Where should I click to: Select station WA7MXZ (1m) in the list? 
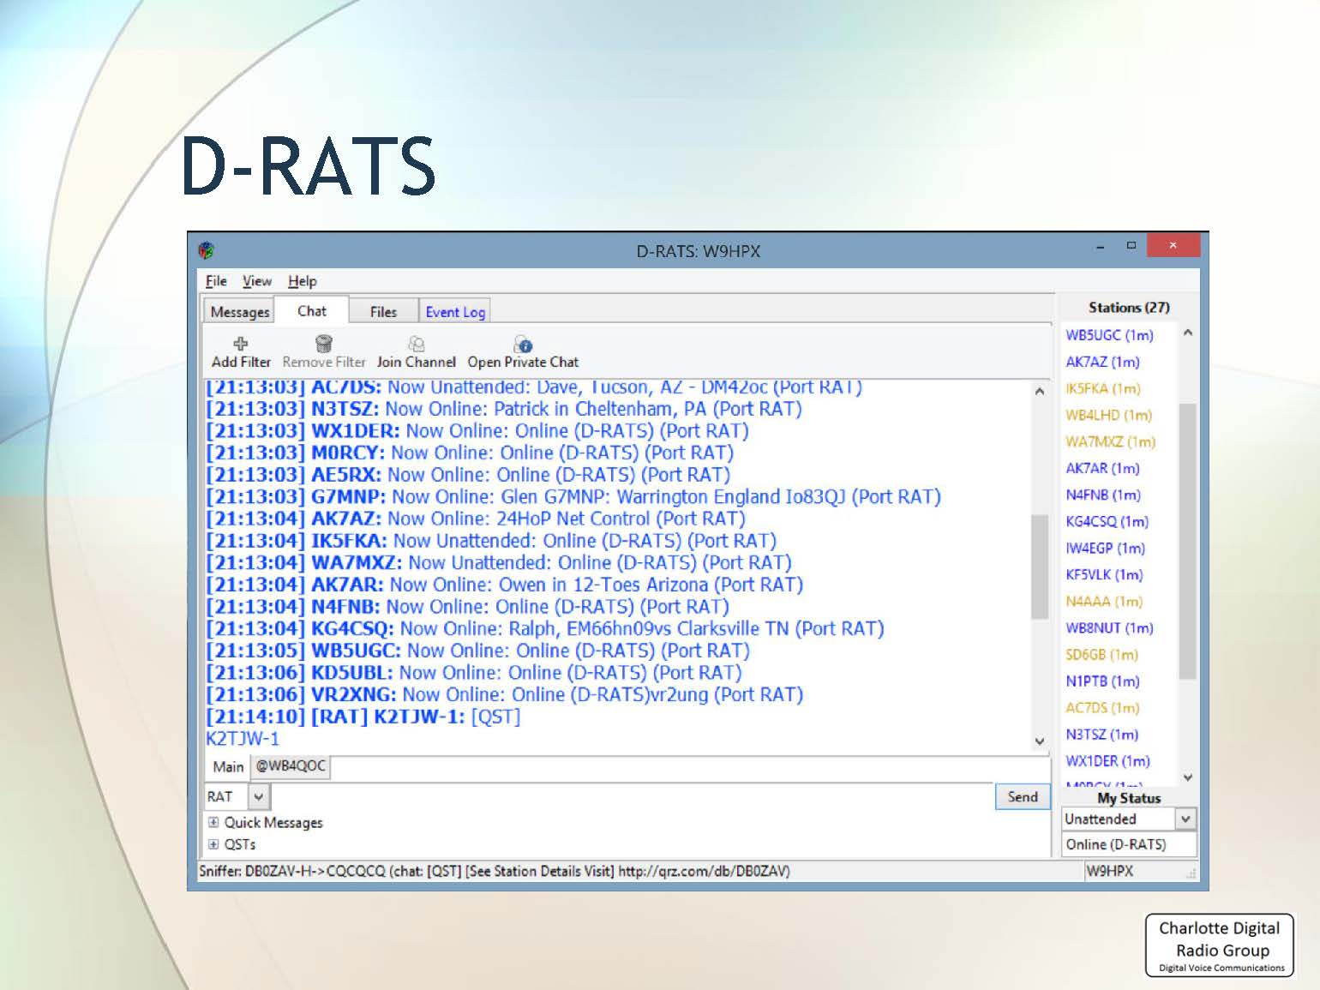click(x=1110, y=441)
